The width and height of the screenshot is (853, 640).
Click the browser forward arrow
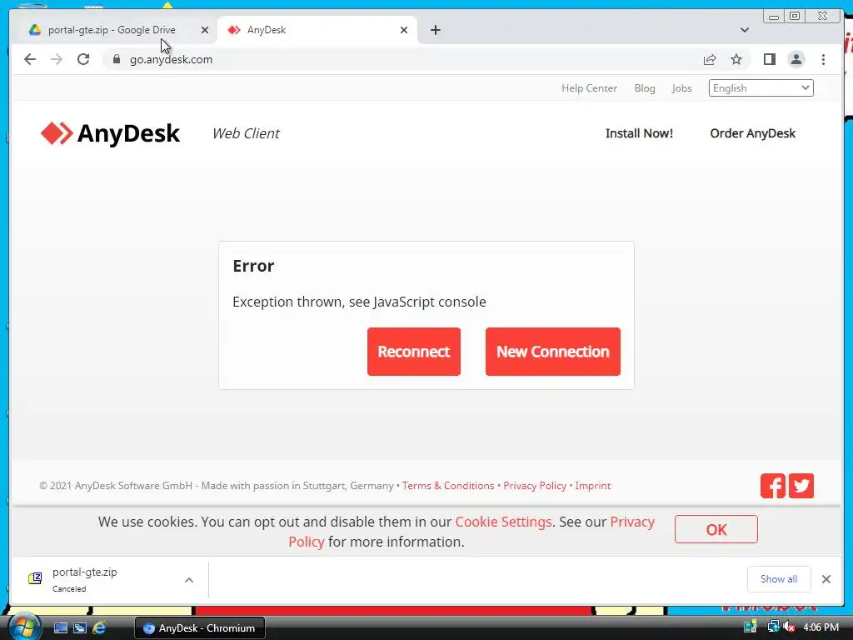tap(57, 59)
